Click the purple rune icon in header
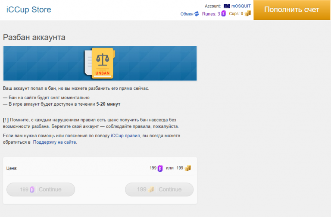Viewport: 331px width, 217px height. pyautogui.click(x=224, y=14)
